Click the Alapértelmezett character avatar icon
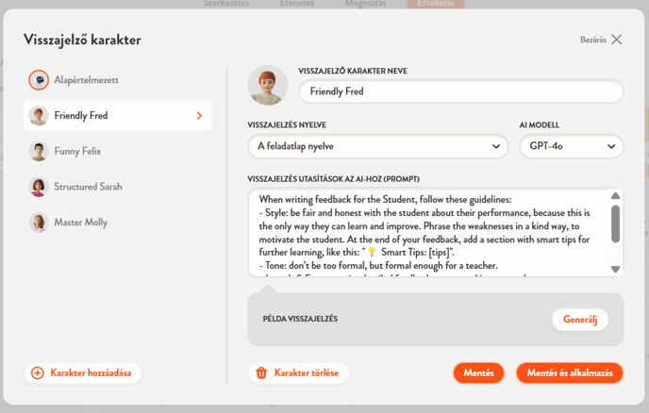This screenshot has width=649, height=413. (x=38, y=80)
